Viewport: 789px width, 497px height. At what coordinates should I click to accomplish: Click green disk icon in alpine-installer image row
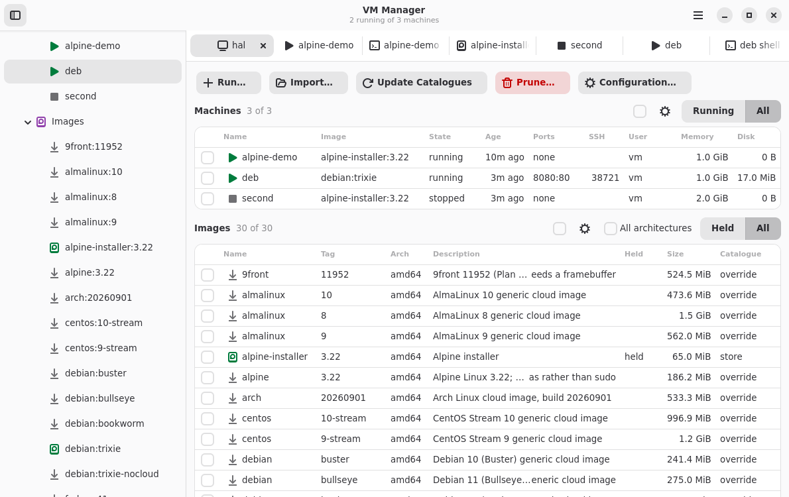point(233,357)
